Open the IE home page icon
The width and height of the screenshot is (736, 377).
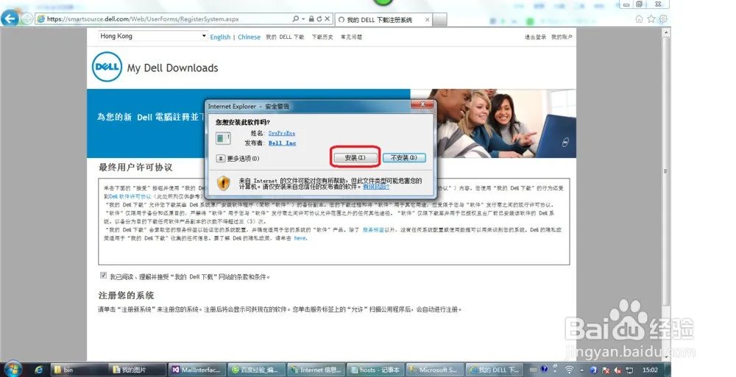[x=639, y=19]
